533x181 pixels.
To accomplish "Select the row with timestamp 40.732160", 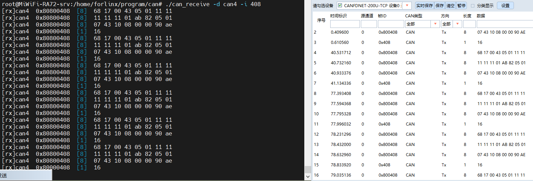I will (x=423, y=63).
